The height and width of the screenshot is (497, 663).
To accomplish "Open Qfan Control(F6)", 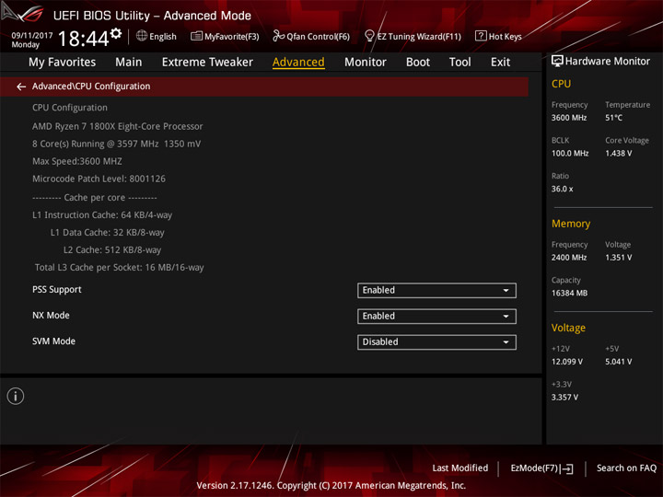I will pyautogui.click(x=311, y=36).
